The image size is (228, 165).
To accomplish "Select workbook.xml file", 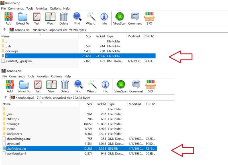I will (x=79, y=153).
